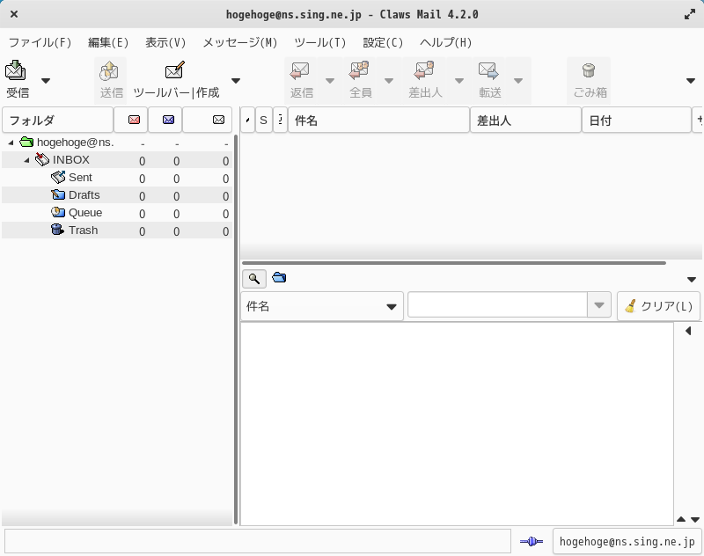
Task: Open the ファイル(F) menu
Action: click(x=40, y=42)
